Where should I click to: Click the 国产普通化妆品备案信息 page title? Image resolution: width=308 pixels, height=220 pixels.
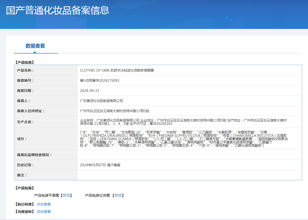(58, 10)
